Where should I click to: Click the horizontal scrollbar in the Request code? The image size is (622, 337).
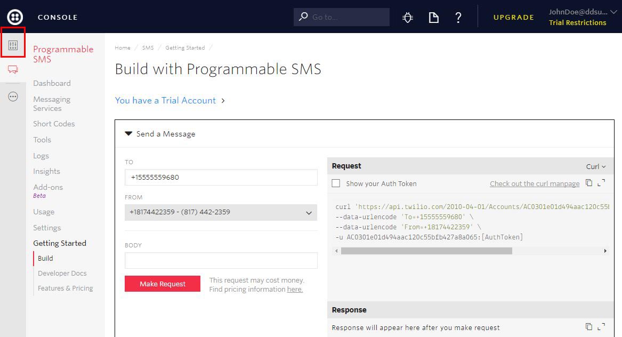[x=426, y=251]
